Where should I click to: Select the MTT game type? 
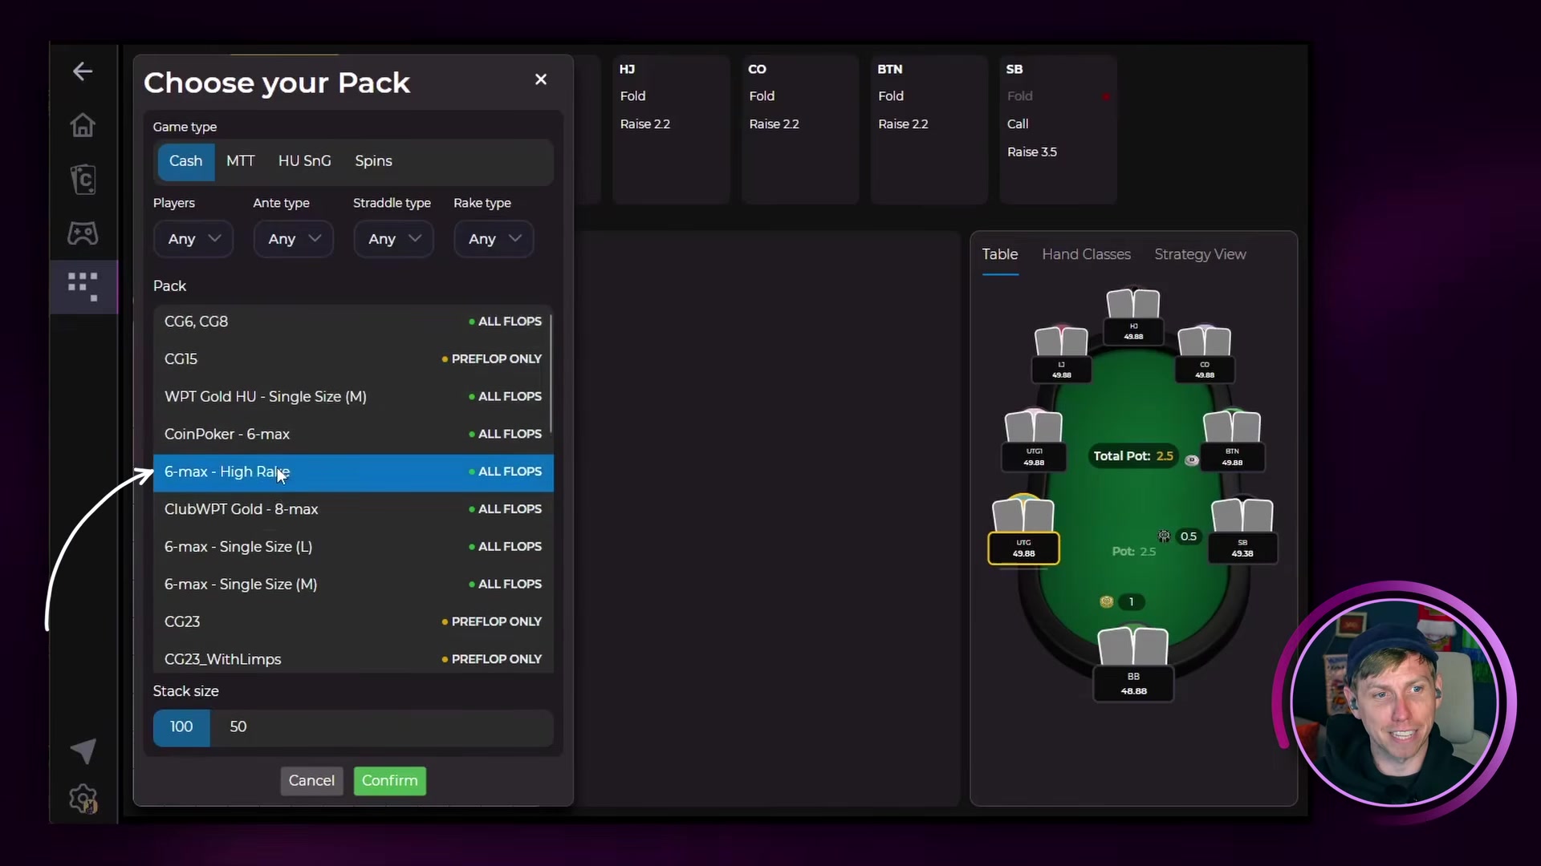(240, 161)
